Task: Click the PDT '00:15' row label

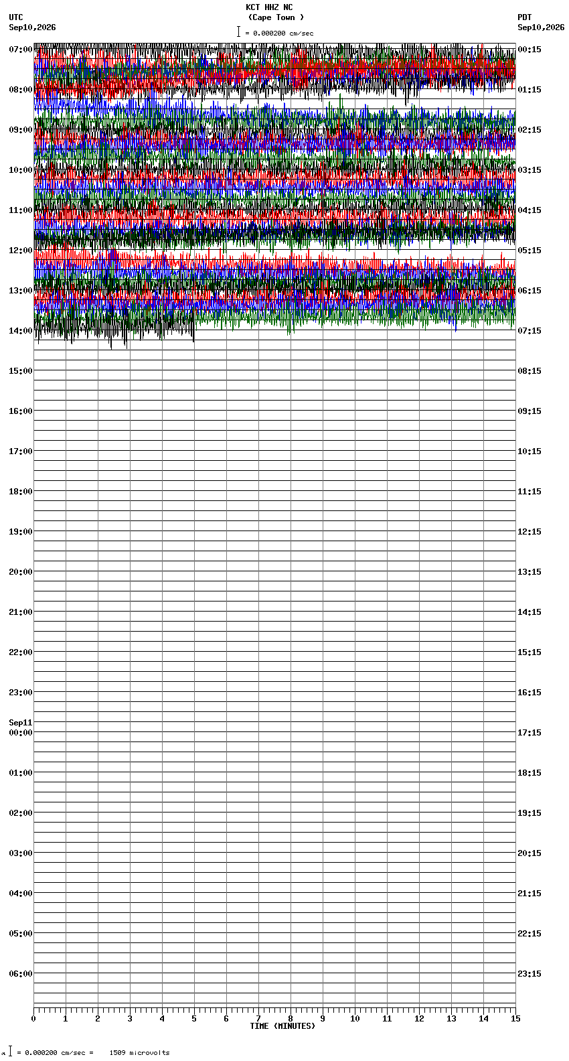Action: (x=530, y=50)
